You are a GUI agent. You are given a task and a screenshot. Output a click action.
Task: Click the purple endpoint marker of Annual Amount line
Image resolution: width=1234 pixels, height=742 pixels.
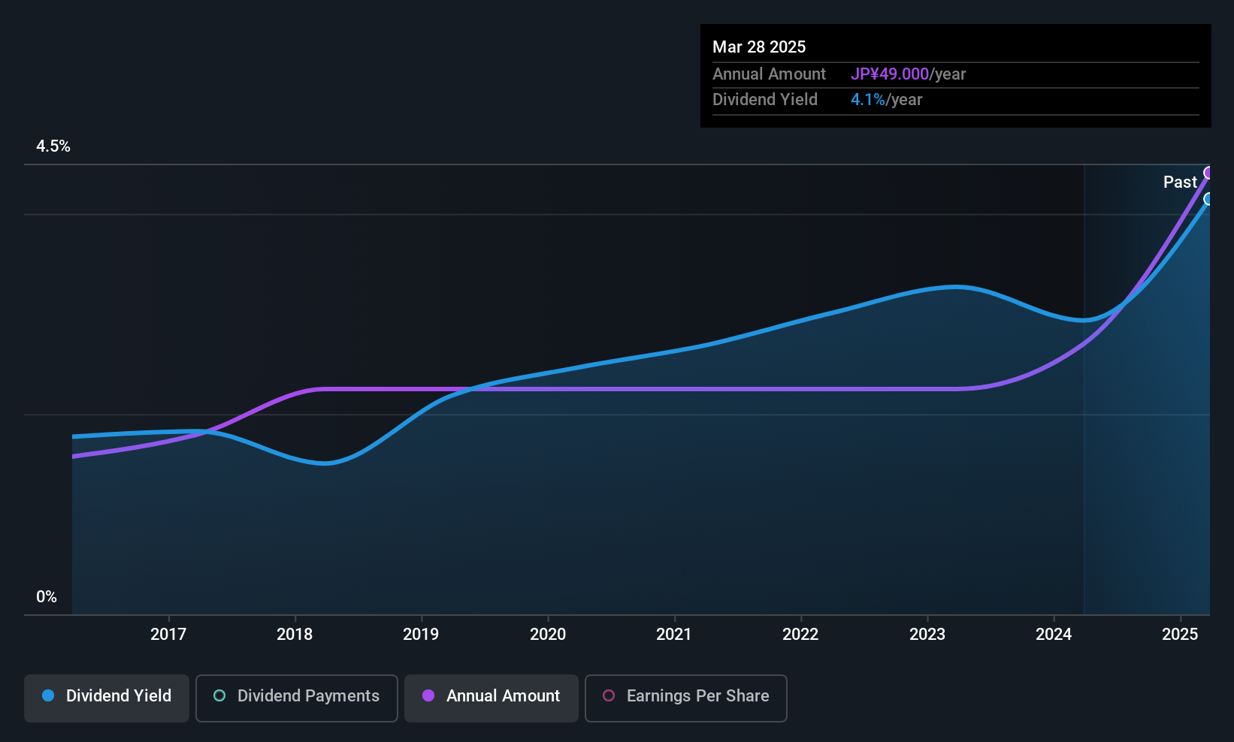coord(1208,173)
